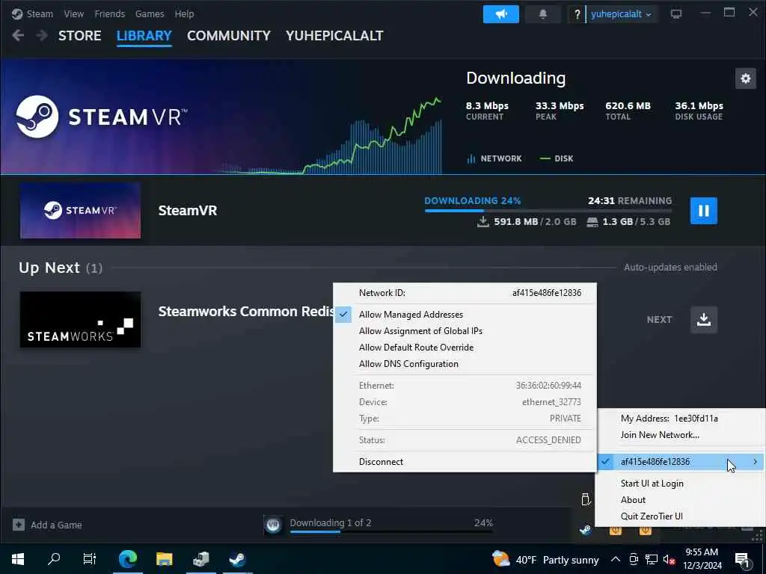The height and width of the screenshot is (574, 766).
Task: Toggle Allow Assignment of Global IPs
Action: 465,331
